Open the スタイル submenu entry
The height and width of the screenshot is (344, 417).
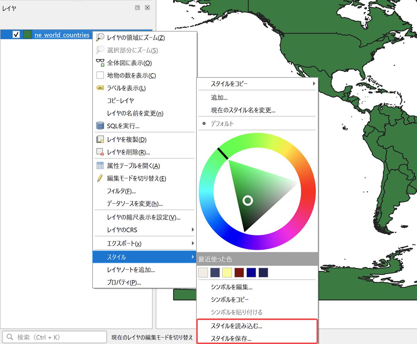pos(145,257)
